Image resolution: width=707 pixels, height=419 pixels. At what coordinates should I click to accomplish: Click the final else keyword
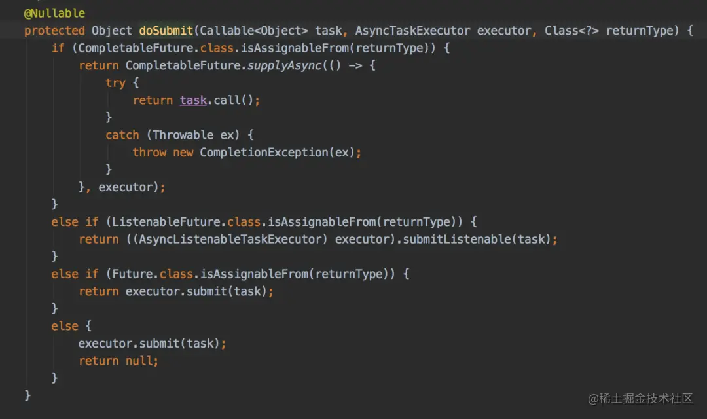pos(64,326)
